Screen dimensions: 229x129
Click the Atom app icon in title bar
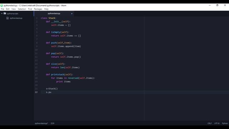[1, 5]
